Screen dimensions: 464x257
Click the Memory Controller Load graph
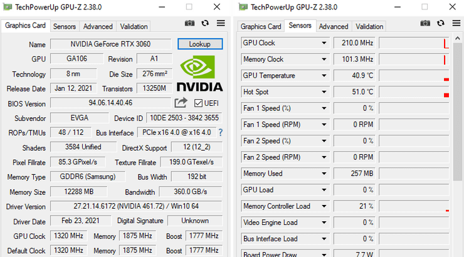pyautogui.click(x=414, y=206)
